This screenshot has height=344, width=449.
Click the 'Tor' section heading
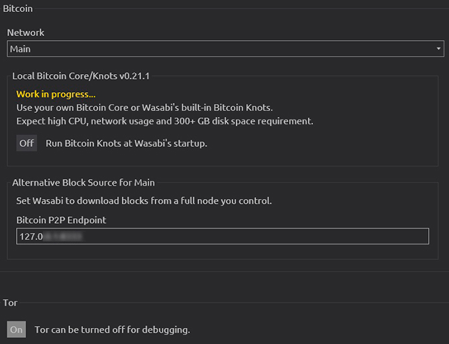(x=10, y=303)
